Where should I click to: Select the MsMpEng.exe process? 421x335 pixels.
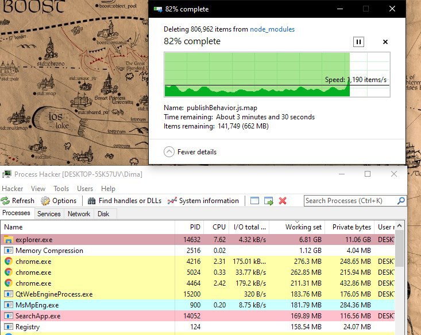coord(198,305)
